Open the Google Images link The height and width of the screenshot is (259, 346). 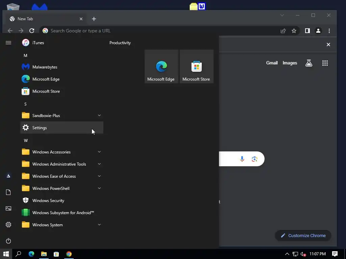(290, 63)
